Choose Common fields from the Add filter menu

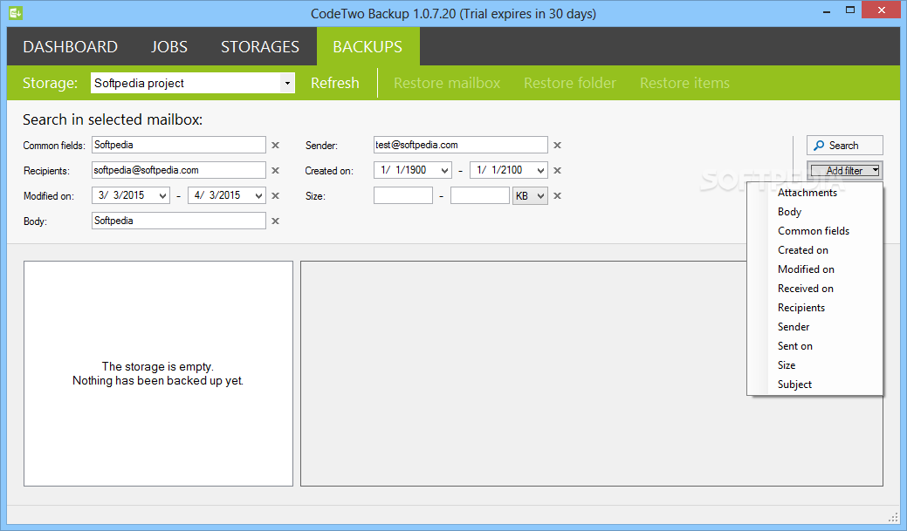(x=815, y=230)
